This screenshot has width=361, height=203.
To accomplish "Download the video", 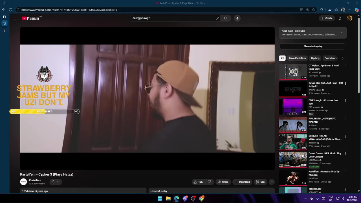I will coord(242,182).
